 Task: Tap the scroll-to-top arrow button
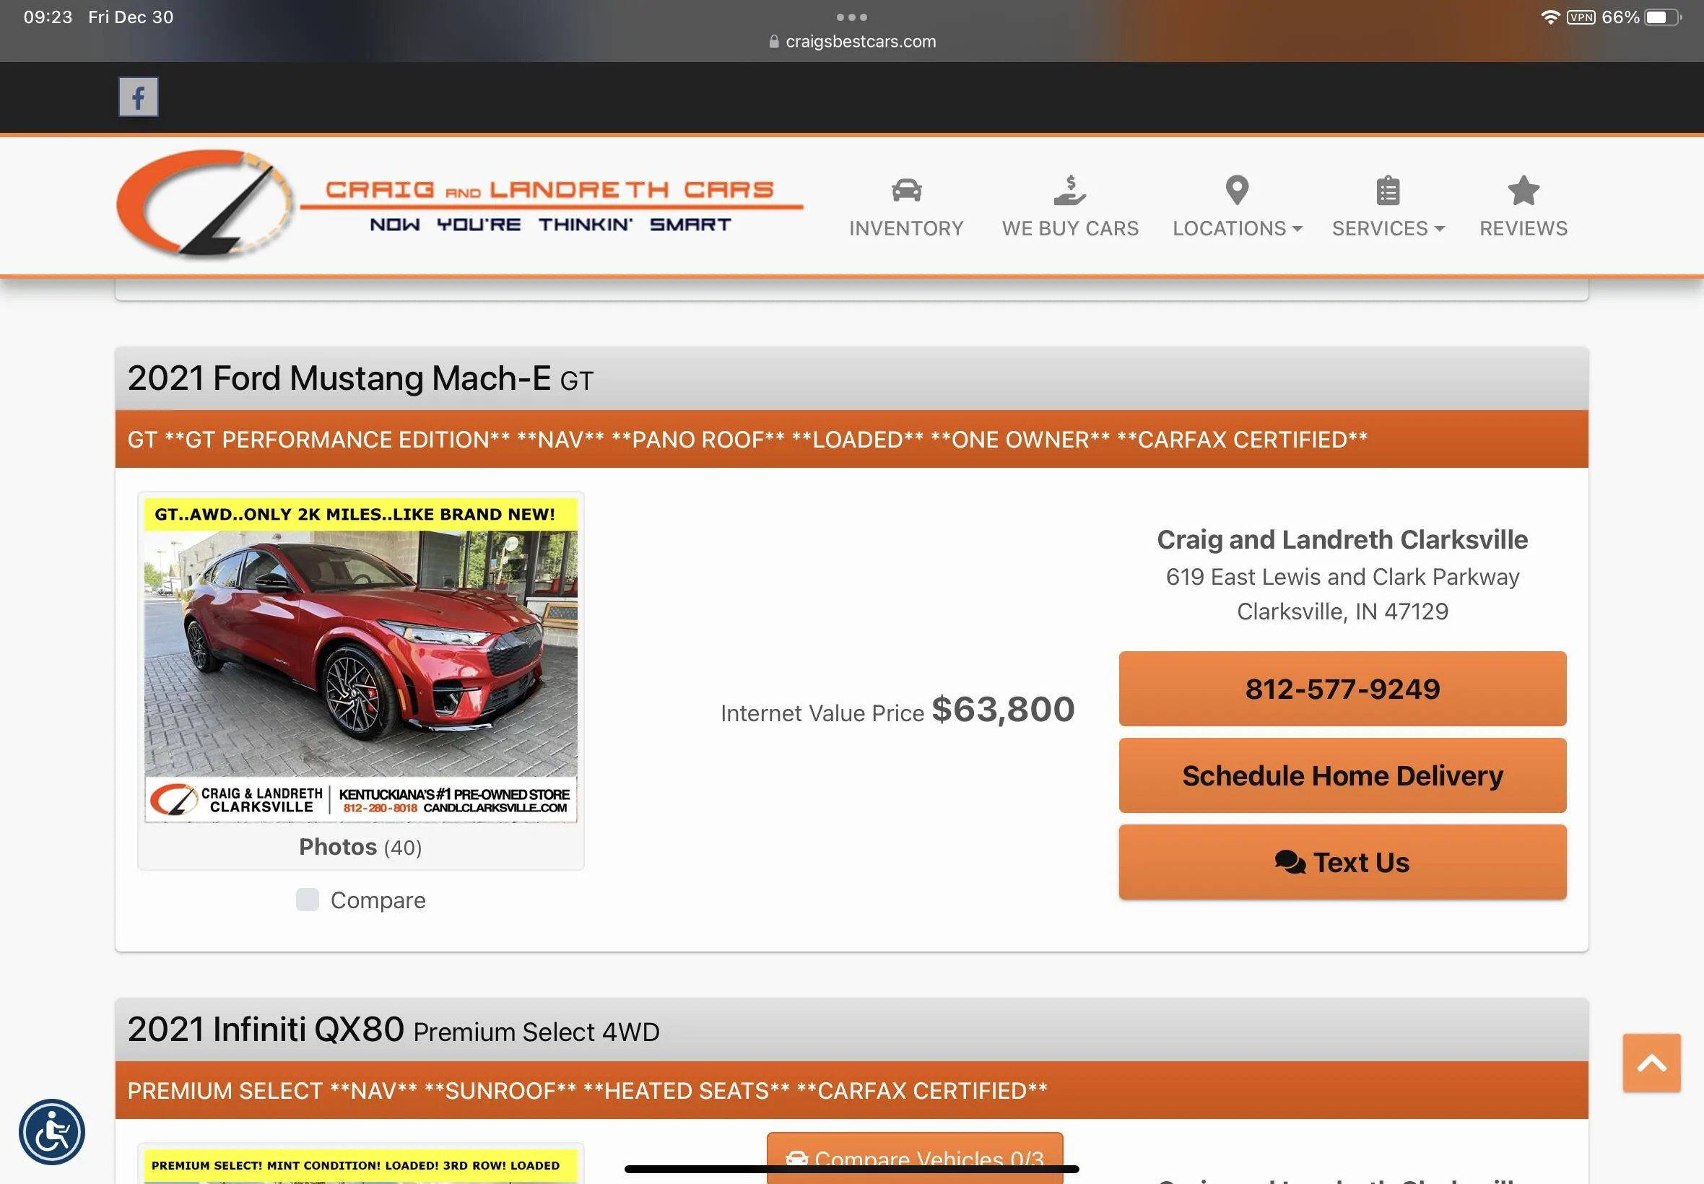(1651, 1062)
